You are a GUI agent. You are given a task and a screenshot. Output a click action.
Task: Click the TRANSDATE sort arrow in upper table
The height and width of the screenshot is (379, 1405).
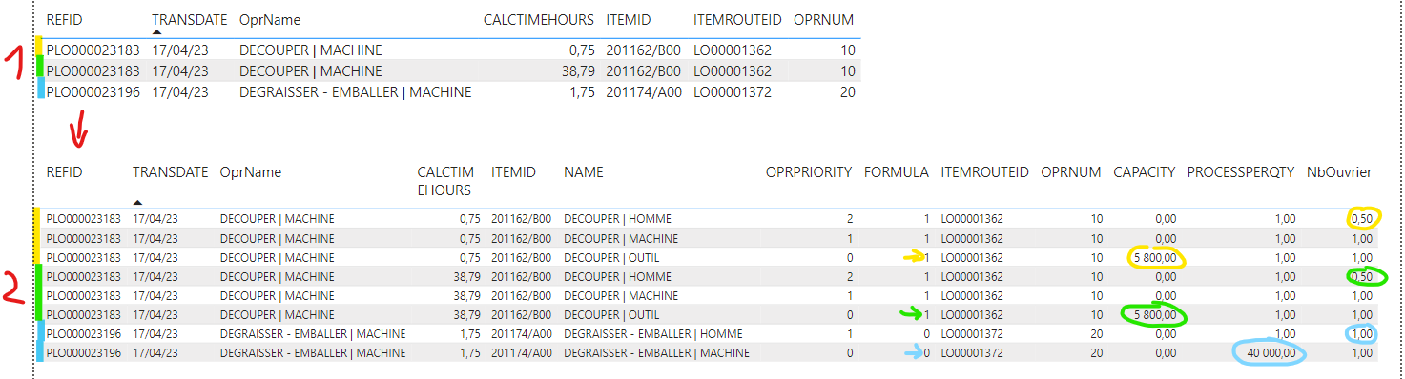pyautogui.click(x=156, y=32)
